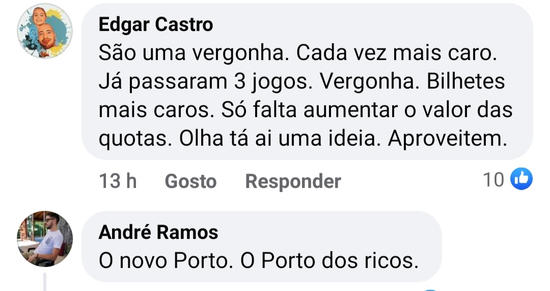The width and height of the screenshot is (550, 291).
Task: Click the text "Cada vez mais caro"
Action: (x=396, y=53)
